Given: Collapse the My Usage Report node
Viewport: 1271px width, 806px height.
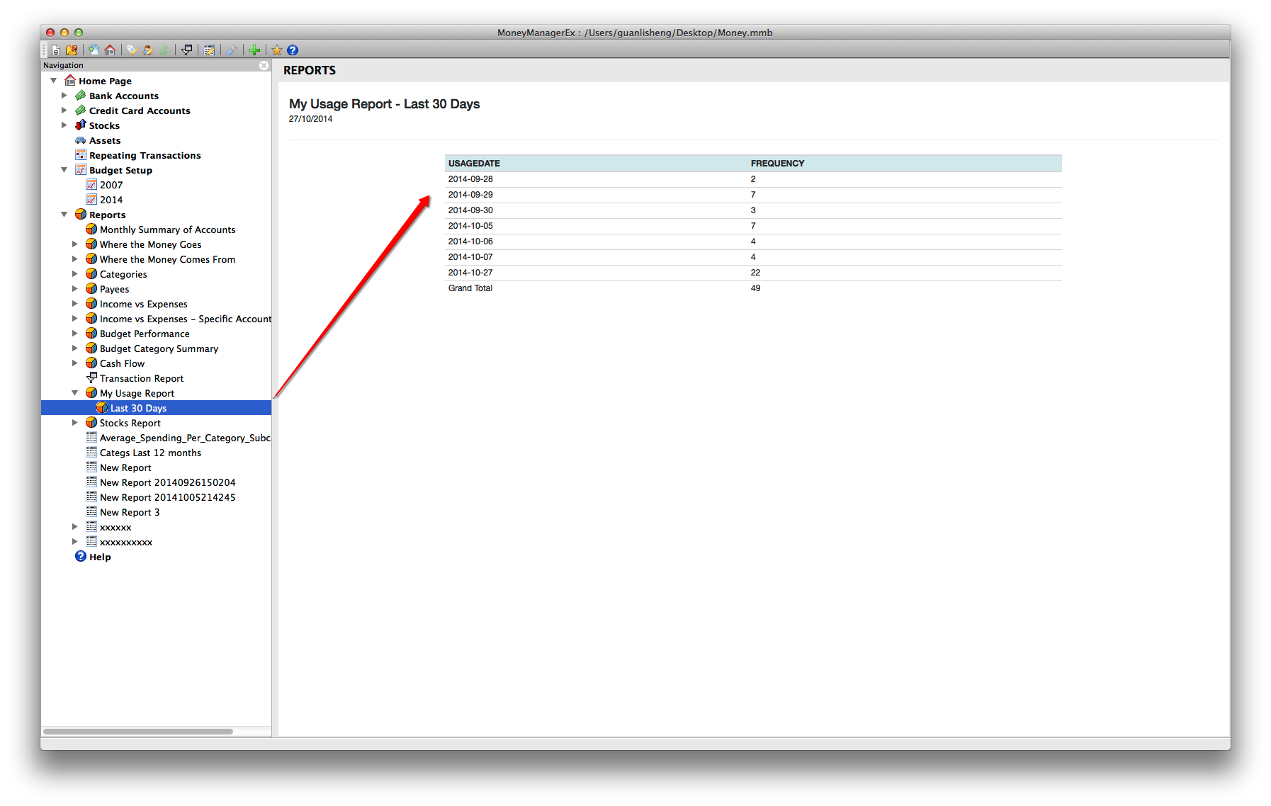Looking at the screenshot, I should [75, 393].
